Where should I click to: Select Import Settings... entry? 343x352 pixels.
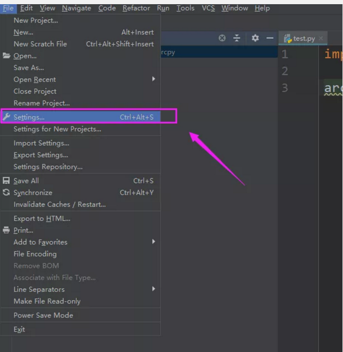[x=80, y=143]
